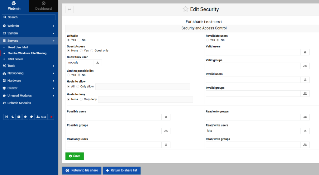Open theme configuration palette icon

click(32, 117)
